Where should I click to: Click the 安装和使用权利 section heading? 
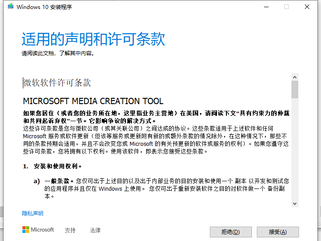click(x=57, y=166)
